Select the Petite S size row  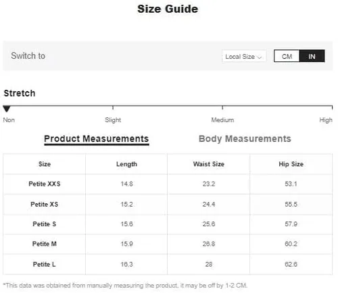tap(168, 224)
